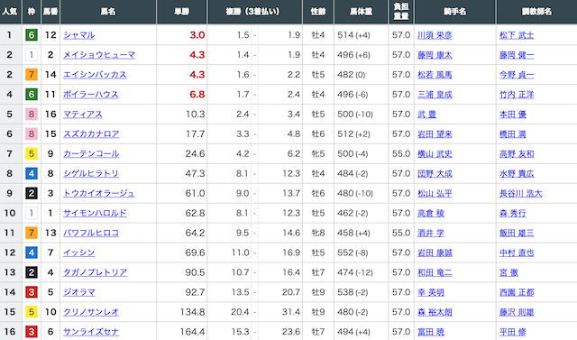Click jockey 幸 英明
The image size is (577, 340).
click(431, 292)
